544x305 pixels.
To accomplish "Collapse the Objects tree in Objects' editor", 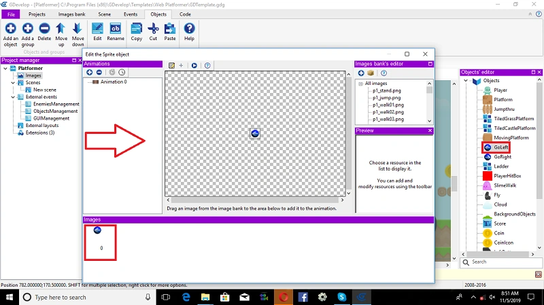I will (x=466, y=81).
